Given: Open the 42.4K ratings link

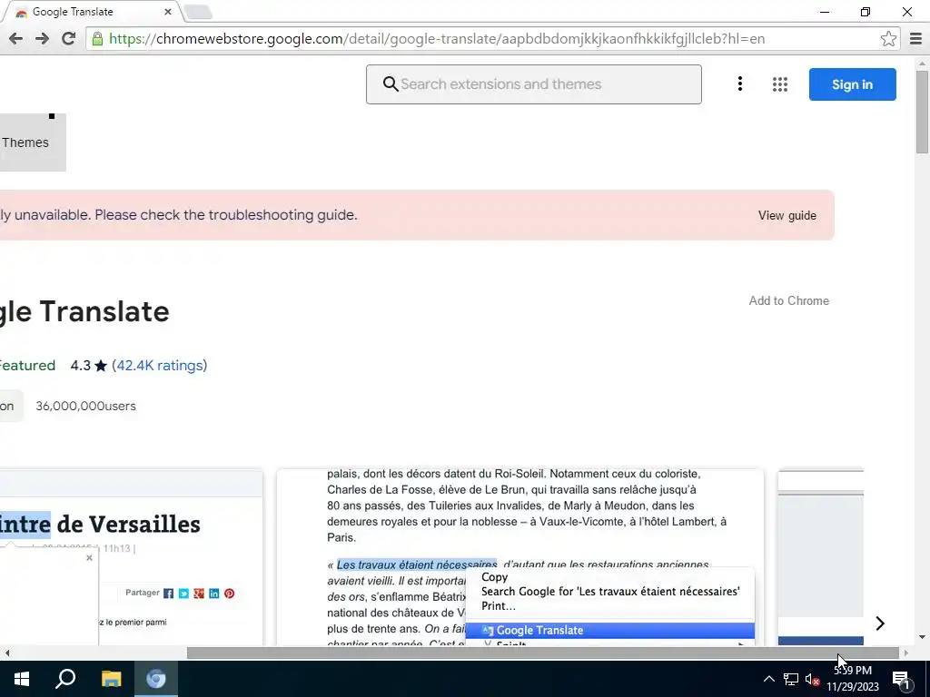Looking at the screenshot, I should point(162,365).
